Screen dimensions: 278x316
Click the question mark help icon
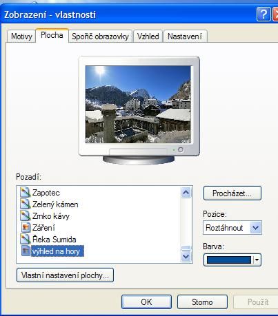[264, 14]
